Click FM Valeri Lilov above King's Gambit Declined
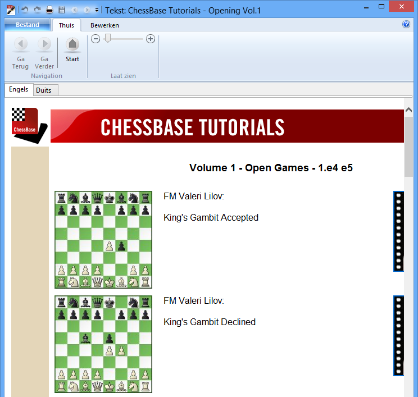Screen dimensions: 418x397 (194, 300)
